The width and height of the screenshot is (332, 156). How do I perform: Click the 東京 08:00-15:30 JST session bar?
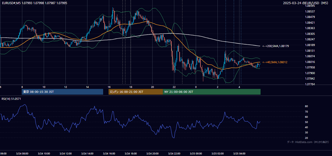pos(62,92)
